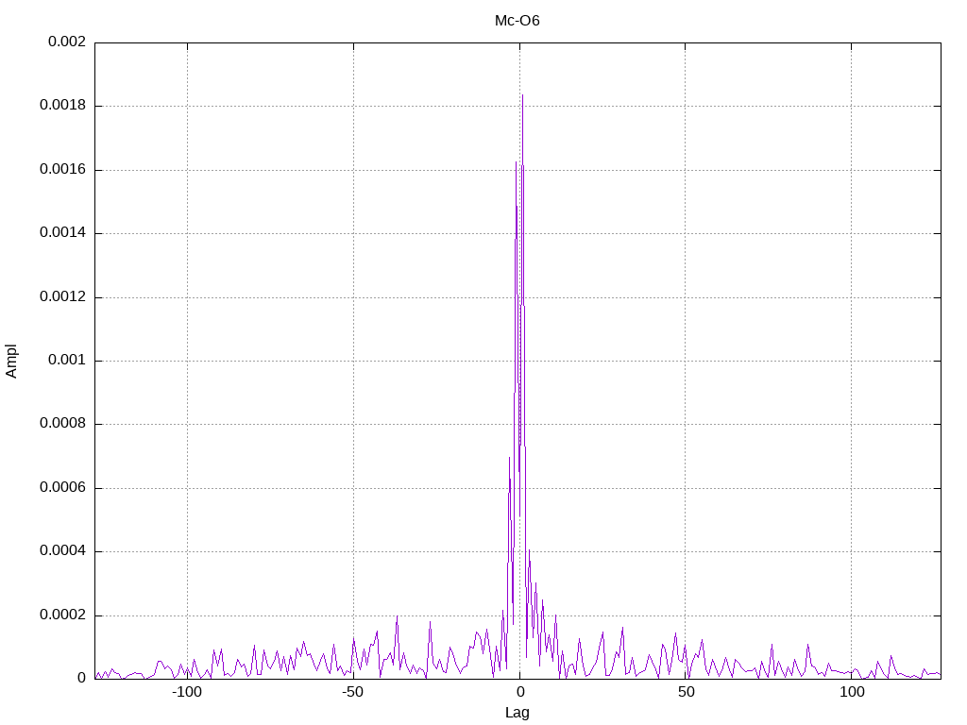967x725 pixels.
Task: Click x-axis tick label 100
Action: [852, 692]
